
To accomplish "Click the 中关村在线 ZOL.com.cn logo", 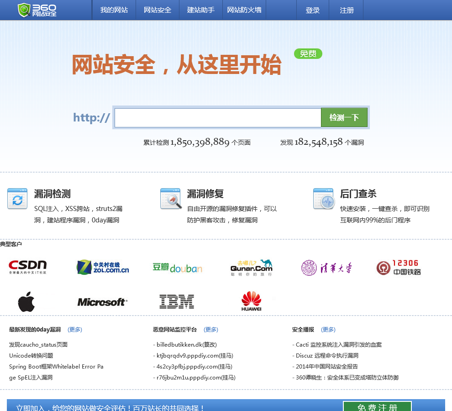I will pyautogui.click(x=103, y=267).
